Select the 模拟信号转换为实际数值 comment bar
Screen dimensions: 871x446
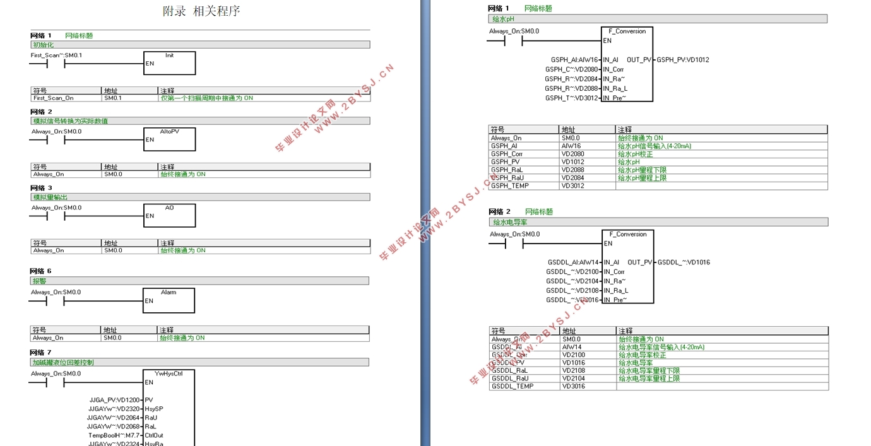point(200,120)
